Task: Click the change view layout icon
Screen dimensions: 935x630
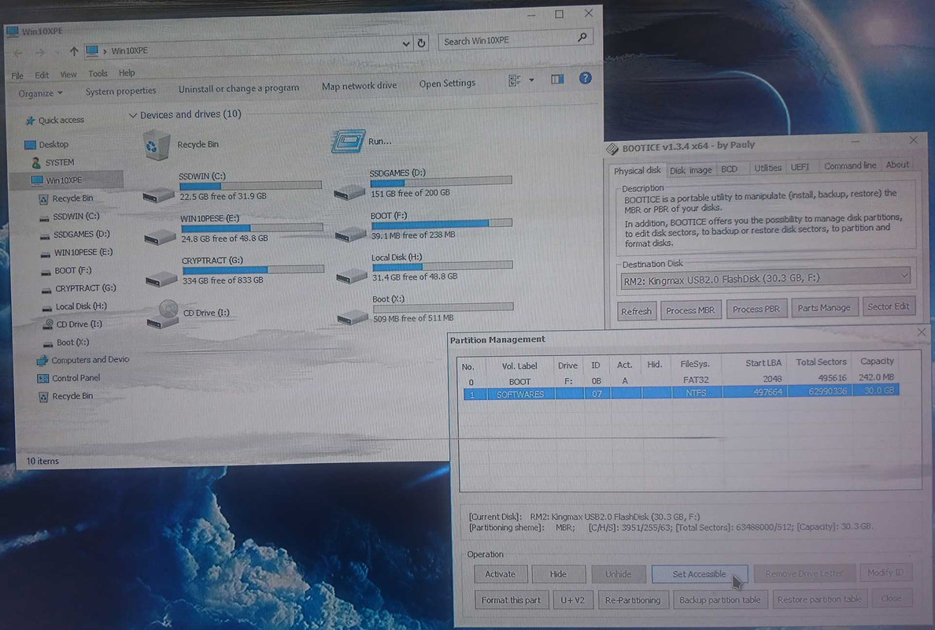Action: tap(515, 80)
